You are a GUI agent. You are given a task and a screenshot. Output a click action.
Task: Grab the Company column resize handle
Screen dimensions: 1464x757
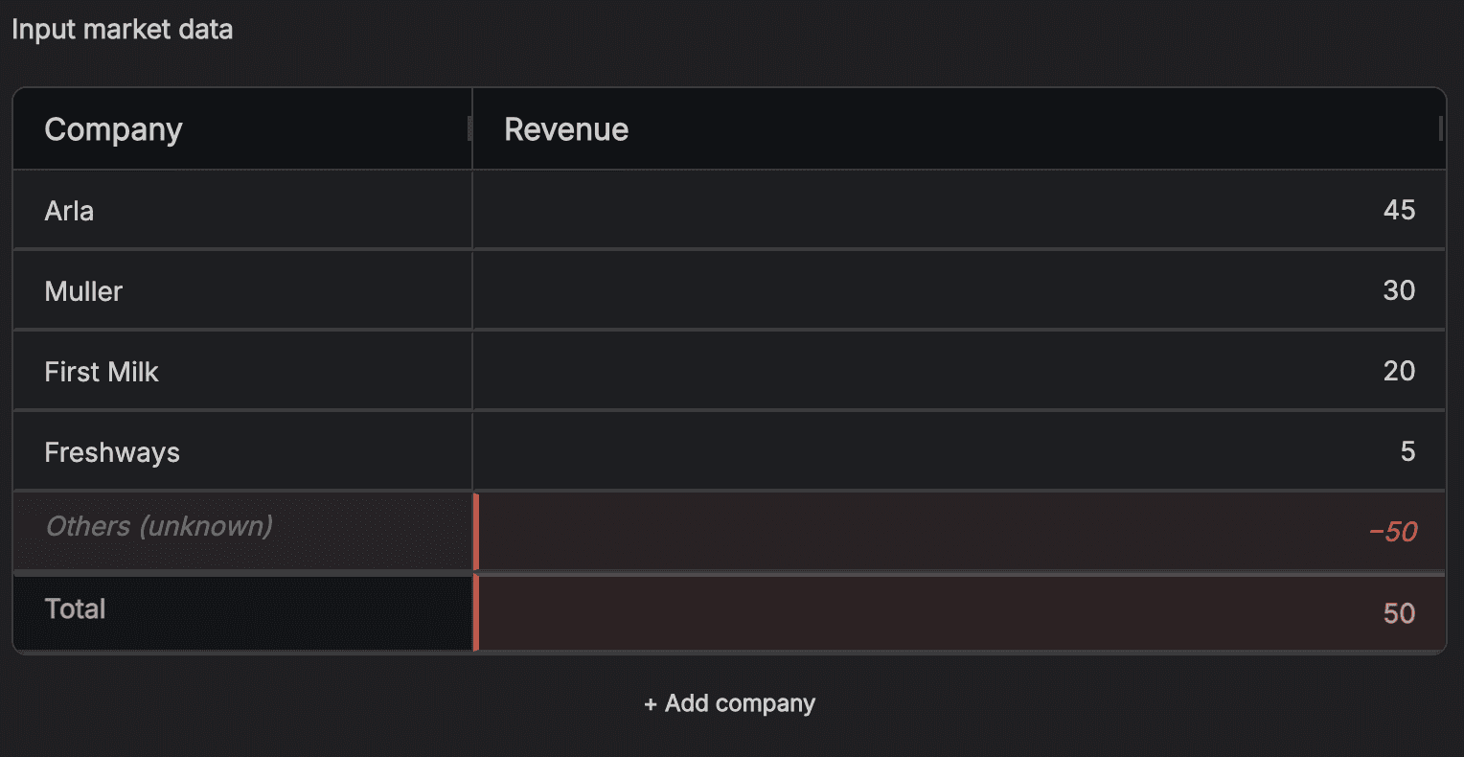pos(469,128)
